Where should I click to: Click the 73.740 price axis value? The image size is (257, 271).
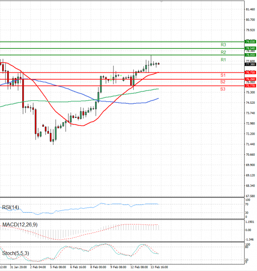[x=250, y=113]
